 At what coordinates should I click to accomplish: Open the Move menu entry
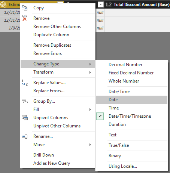tap(58, 145)
